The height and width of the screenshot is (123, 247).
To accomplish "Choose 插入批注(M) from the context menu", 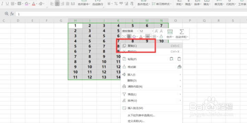I will tap(151, 108).
